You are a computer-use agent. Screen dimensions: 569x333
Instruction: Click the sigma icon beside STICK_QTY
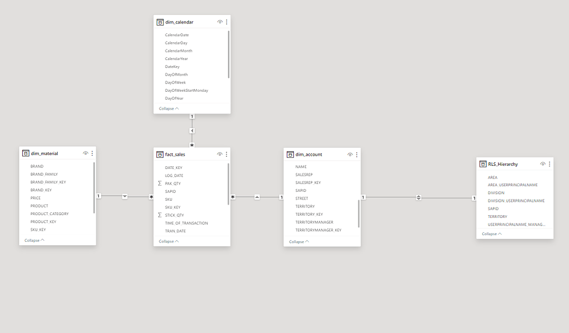tap(161, 215)
